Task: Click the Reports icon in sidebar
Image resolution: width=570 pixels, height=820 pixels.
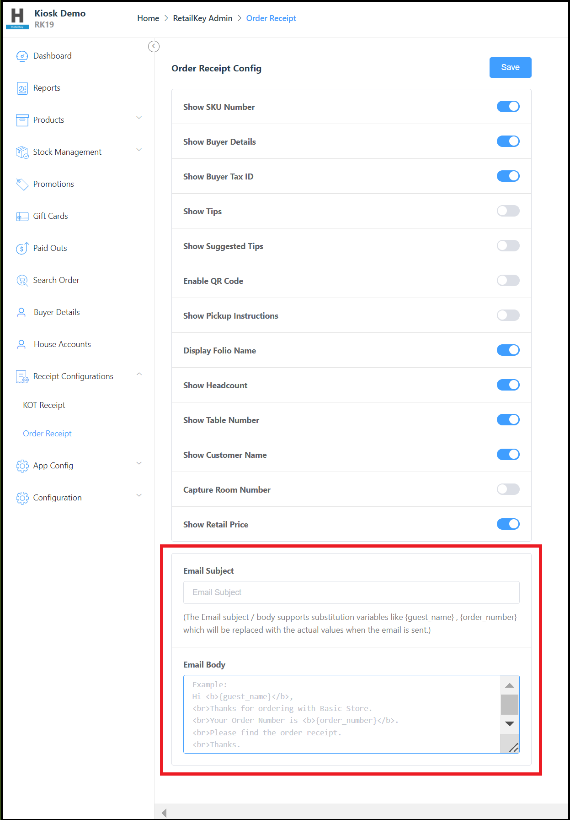Action: pos(22,88)
